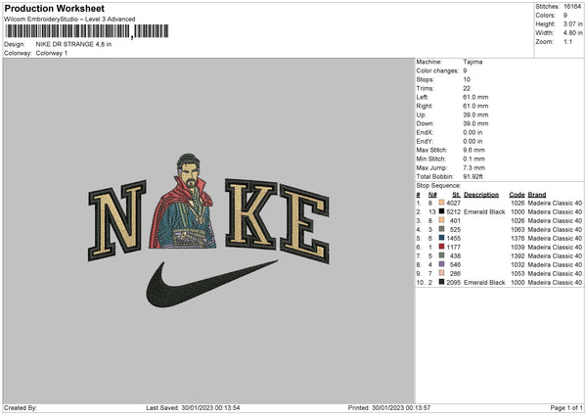Click code 1032 in the stop sequence
Viewport: 587px width, 415px height.
coord(518,265)
